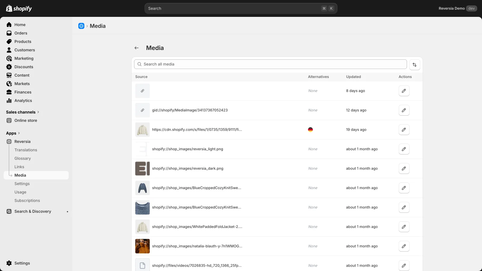Click the '19 days ago' cell

coord(356,129)
